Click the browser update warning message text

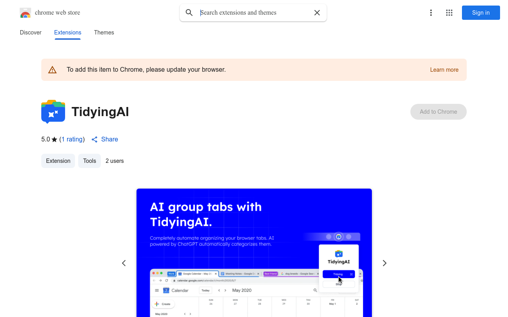146,70
